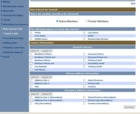
Task: Open the Website Support menu label
Action: click(13, 52)
